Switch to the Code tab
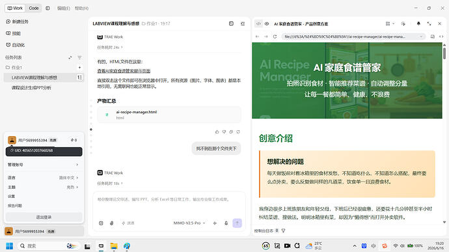Image resolution: width=449 pixels, height=252 pixels. tap(34, 8)
